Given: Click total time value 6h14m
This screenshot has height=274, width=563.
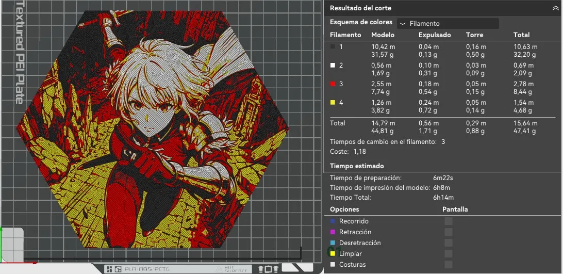Looking at the screenshot, I should pos(443,198).
